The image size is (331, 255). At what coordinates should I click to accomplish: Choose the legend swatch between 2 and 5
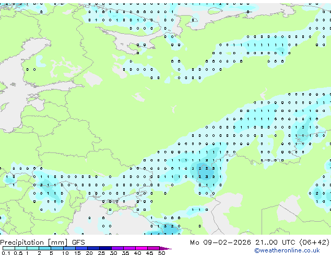pyautogui.click(x=45, y=248)
